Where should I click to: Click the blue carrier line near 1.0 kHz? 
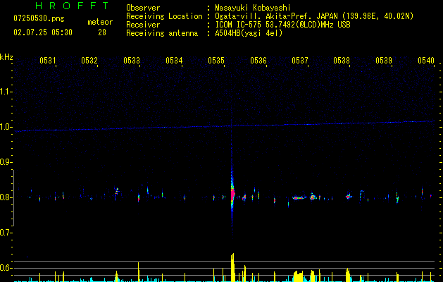(x=225, y=126)
